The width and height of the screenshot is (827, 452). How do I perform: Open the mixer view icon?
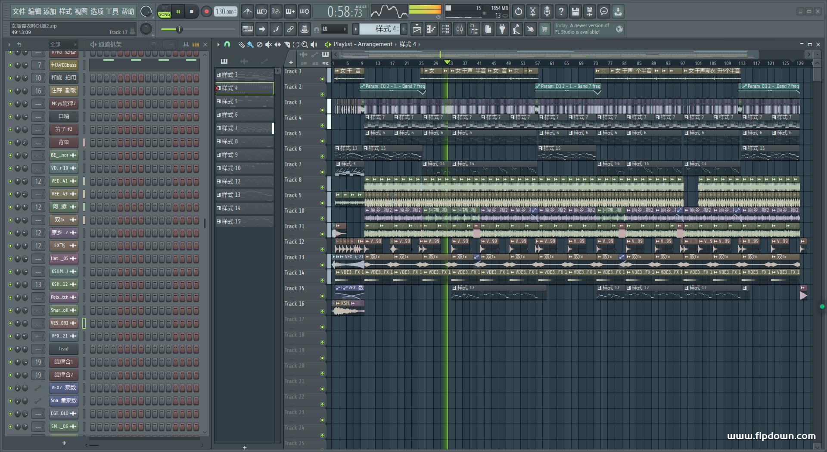460,29
